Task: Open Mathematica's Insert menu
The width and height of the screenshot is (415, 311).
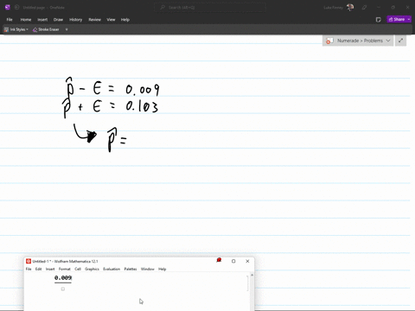Action: 50,269
